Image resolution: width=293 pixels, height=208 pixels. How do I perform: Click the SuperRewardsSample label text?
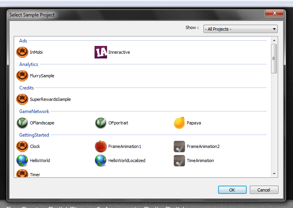click(x=50, y=99)
